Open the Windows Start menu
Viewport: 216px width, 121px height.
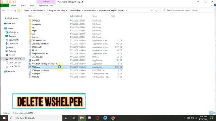4,118
